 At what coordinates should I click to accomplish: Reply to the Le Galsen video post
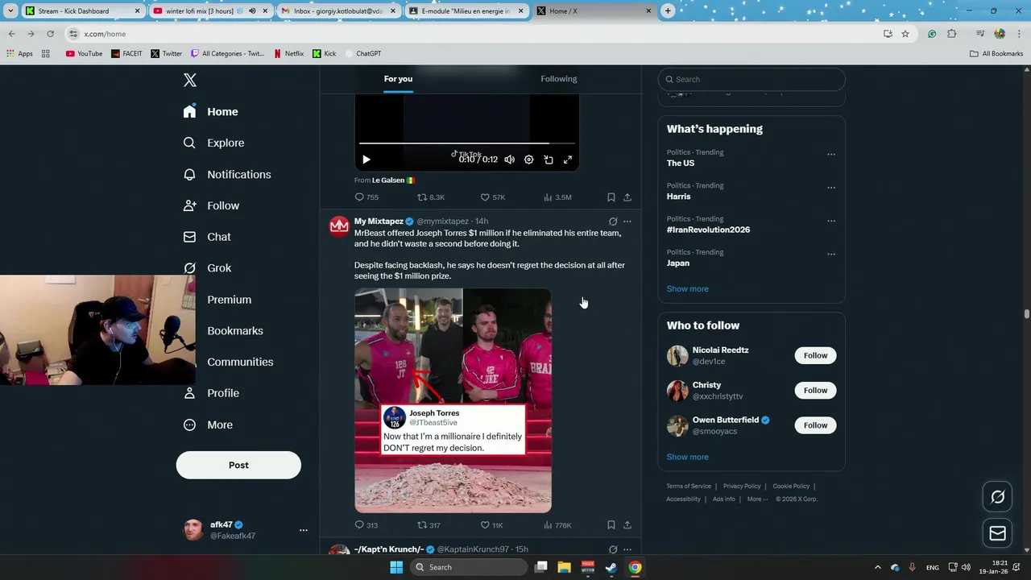366,197
